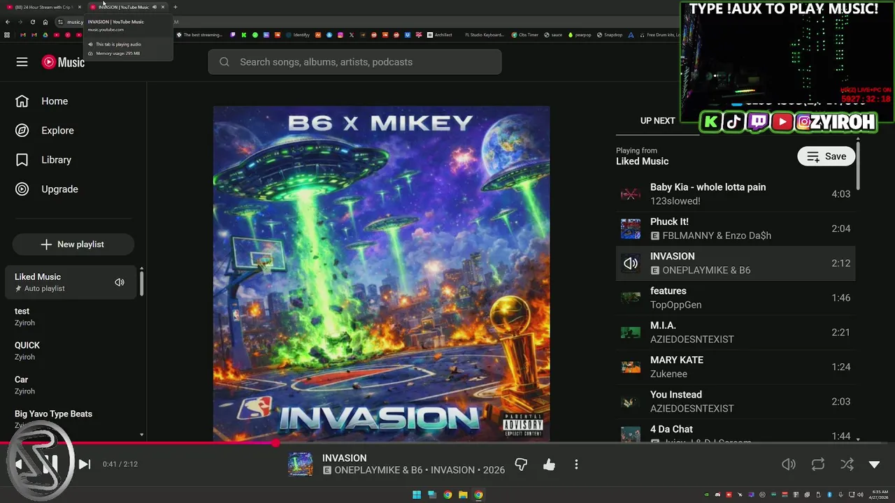Screen dimensions: 895x503
Task: Toggle shuffle
Action: pos(847,465)
